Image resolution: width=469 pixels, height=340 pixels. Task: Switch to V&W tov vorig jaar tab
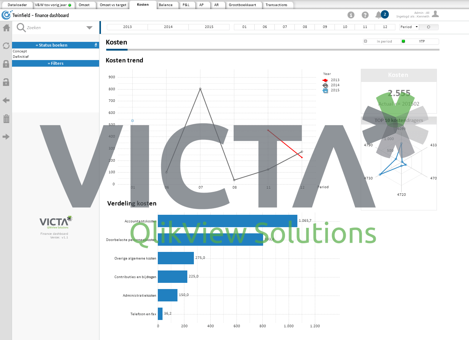click(54, 5)
